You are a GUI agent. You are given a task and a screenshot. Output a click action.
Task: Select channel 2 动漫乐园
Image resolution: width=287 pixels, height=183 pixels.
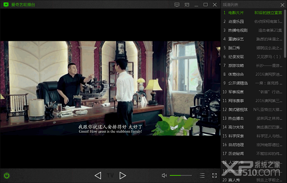point(253,22)
